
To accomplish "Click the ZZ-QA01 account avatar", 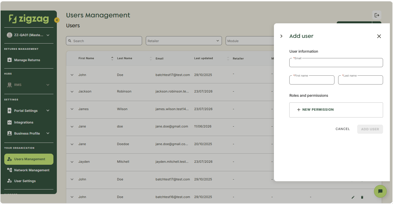I will [x=9, y=35].
